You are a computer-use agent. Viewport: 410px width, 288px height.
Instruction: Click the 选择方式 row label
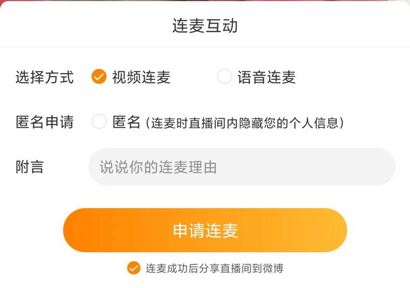pos(45,77)
